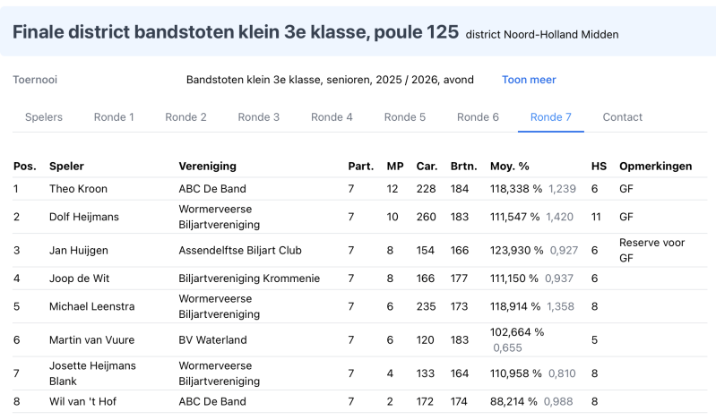Click player Martin van Vuure
The height and width of the screenshot is (420, 716).
point(91,340)
